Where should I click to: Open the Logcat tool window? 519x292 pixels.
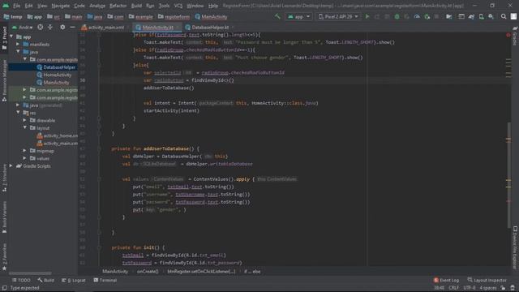[74, 280]
